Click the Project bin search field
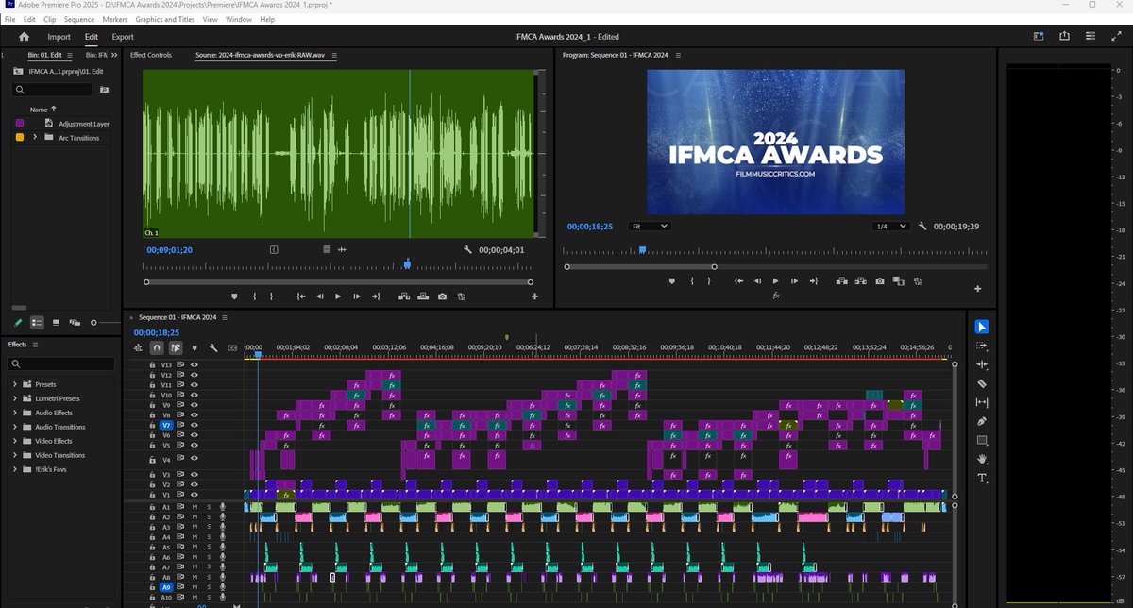This screenshot has width=1133, height=608. (x=53, y=90)
